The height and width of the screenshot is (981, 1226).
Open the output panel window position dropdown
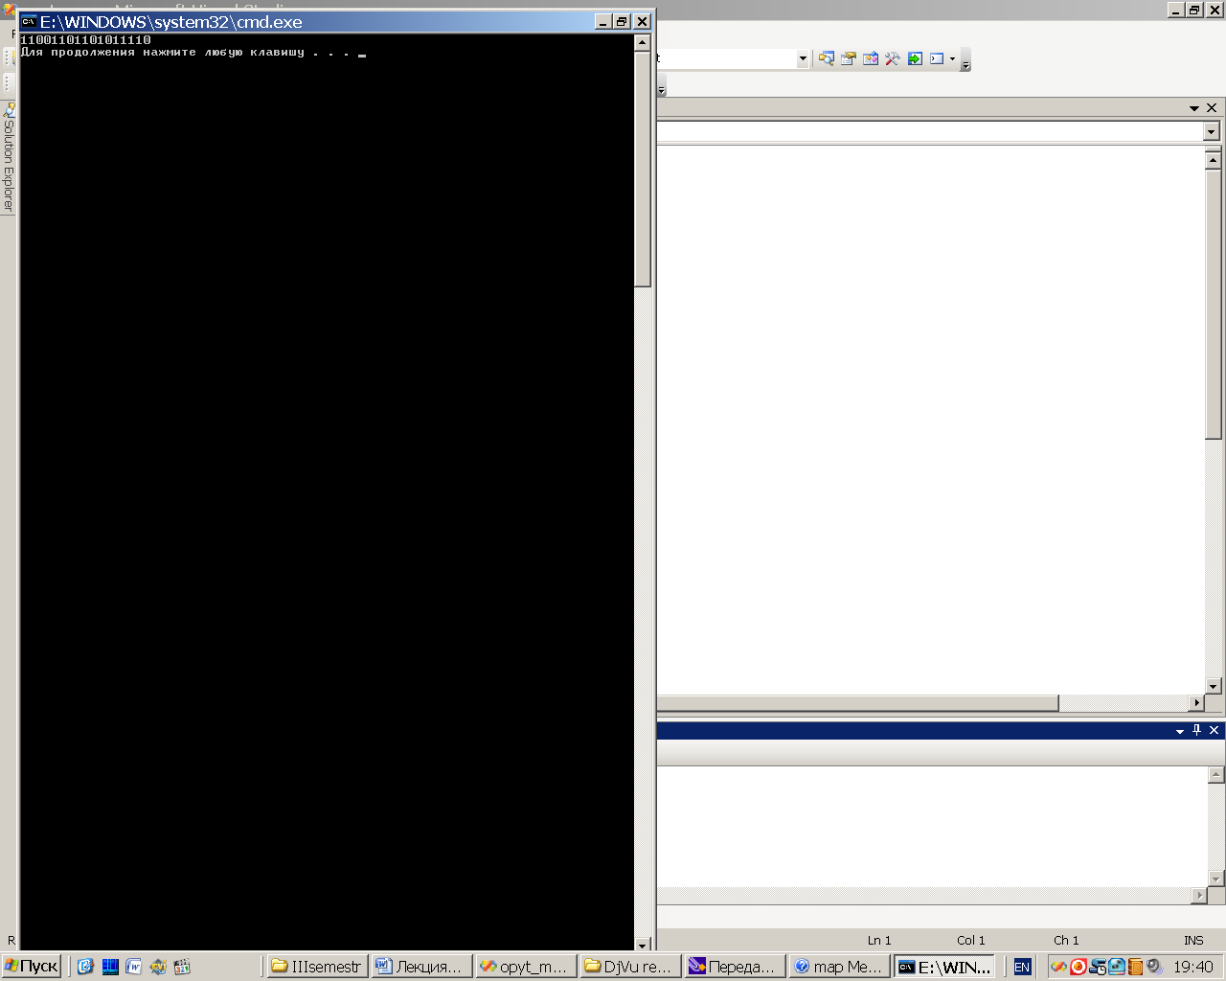pyautogui.click(x=1180, y=731)
